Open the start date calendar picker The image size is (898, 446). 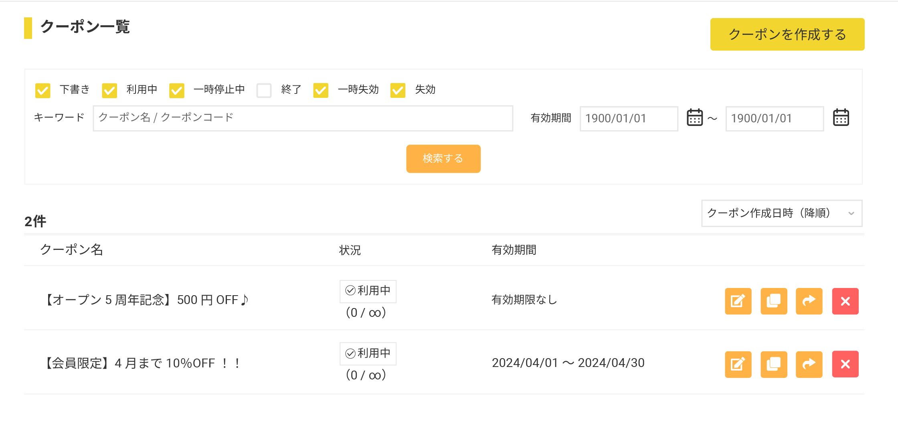(x=695, y=118)
